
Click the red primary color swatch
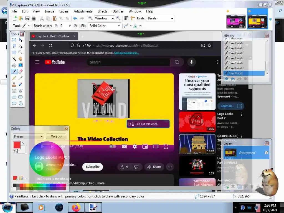click(17, 145)
